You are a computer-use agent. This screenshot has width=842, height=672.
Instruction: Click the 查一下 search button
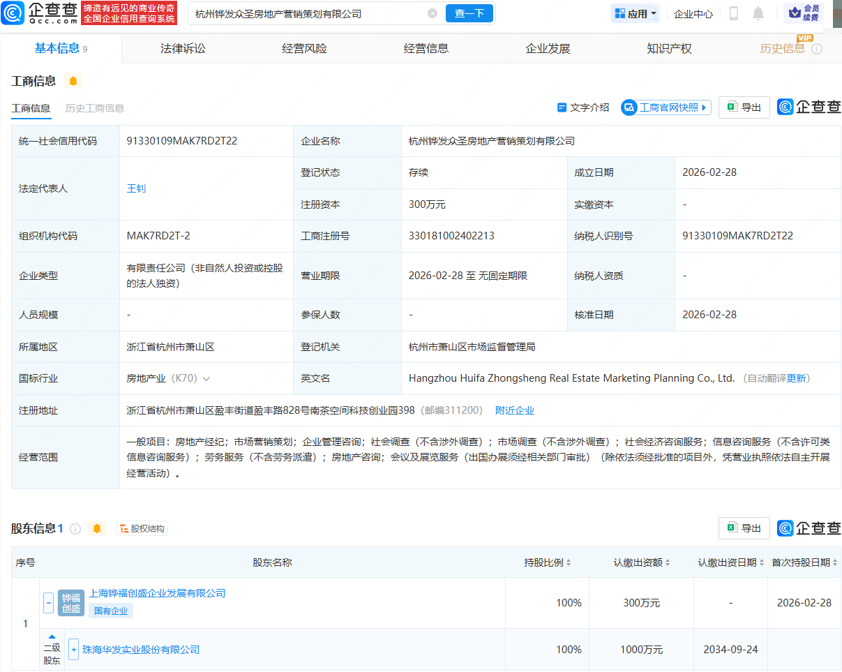(x=469, y=13)
